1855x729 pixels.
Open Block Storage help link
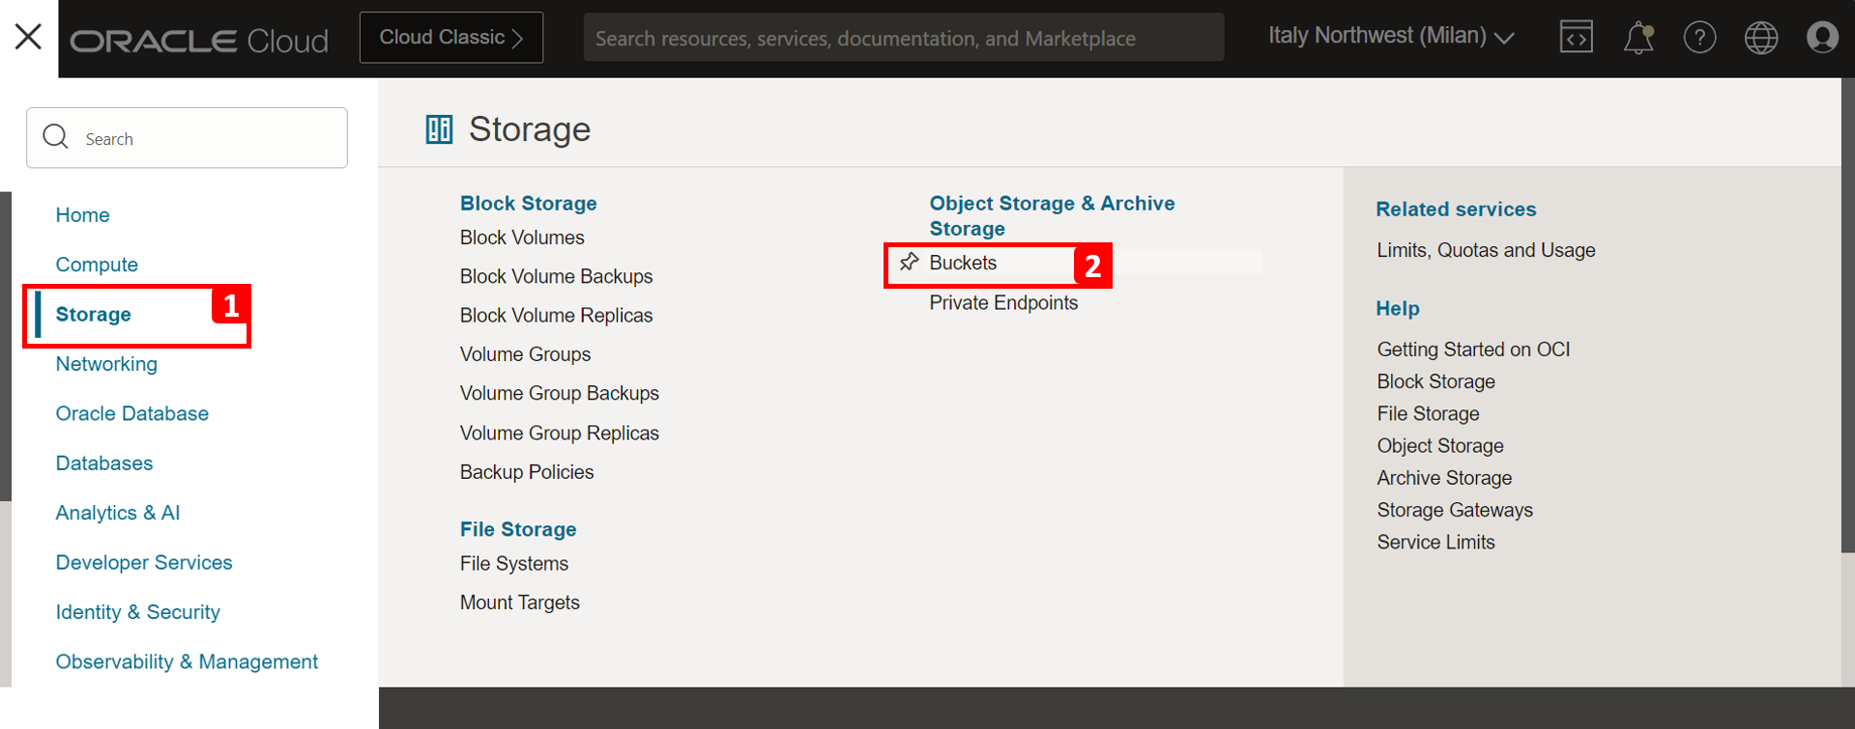coord(1435,381)
